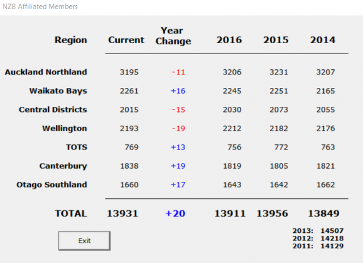
Task: Click the +13 year change value
Action: tap(178, 147)
